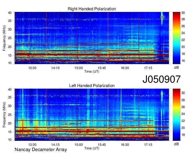Click the Time (UT) label under Left Handed plot
Viewport: 188px width, 153px height.
point(92,148)
